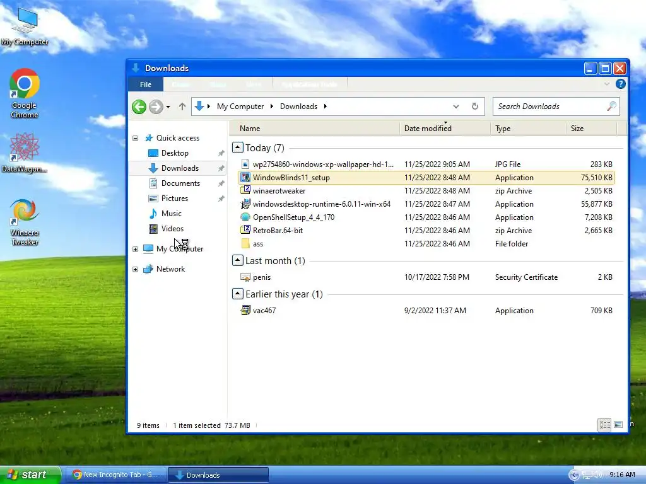Click the grey Forward arrow button
Screen dimensions: 646x484
[156, 107]
